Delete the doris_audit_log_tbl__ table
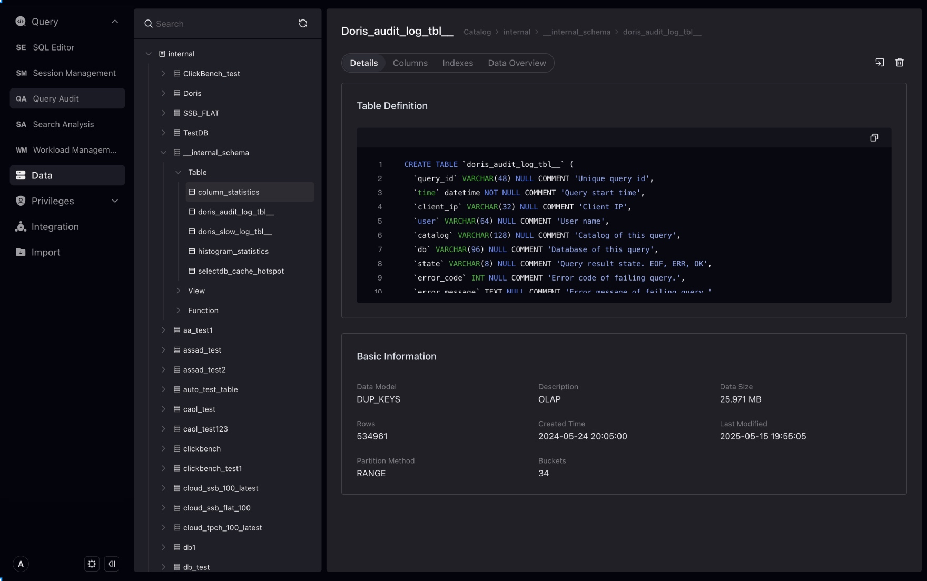This screenshot has width=927, height=581. [899, 62]
